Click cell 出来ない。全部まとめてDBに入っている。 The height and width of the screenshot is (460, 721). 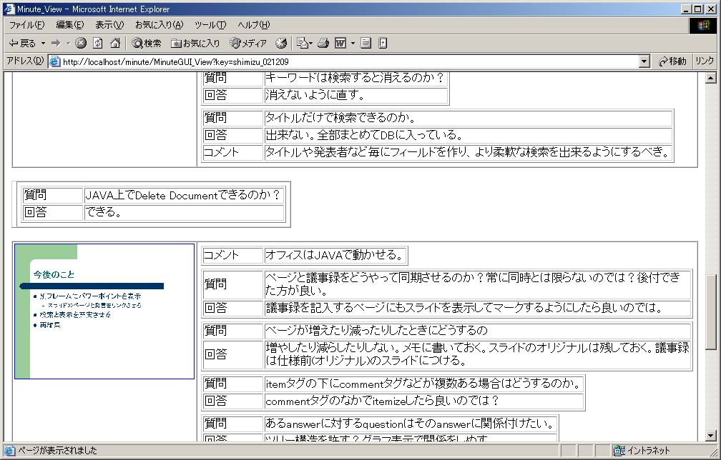coord(468,135)
